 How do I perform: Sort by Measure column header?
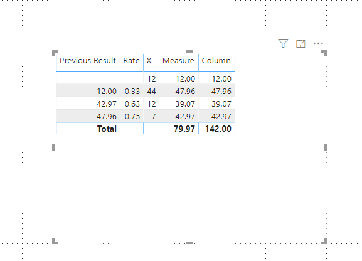[x=178, y=60]
